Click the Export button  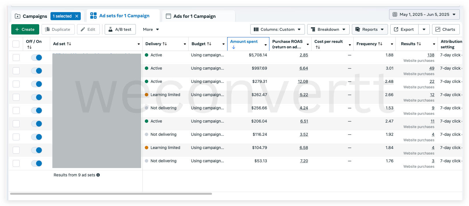[x=404, y=29]
